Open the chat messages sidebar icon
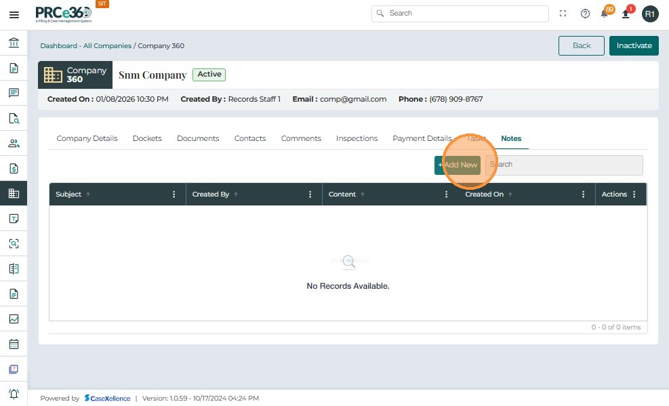The width and height of the screenshot is (669, 406). click(x=14, y=93)
